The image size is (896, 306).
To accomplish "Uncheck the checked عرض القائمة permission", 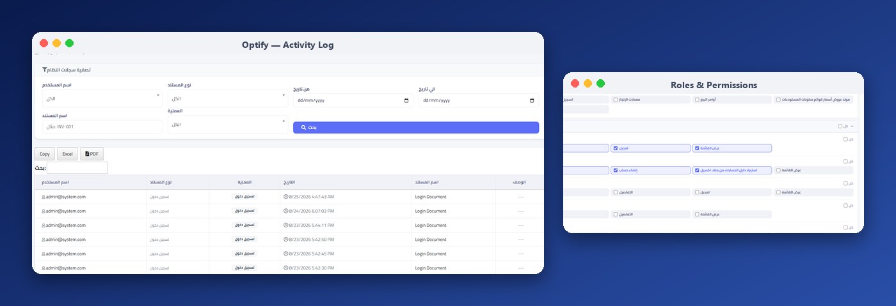I will click(697, 148).
